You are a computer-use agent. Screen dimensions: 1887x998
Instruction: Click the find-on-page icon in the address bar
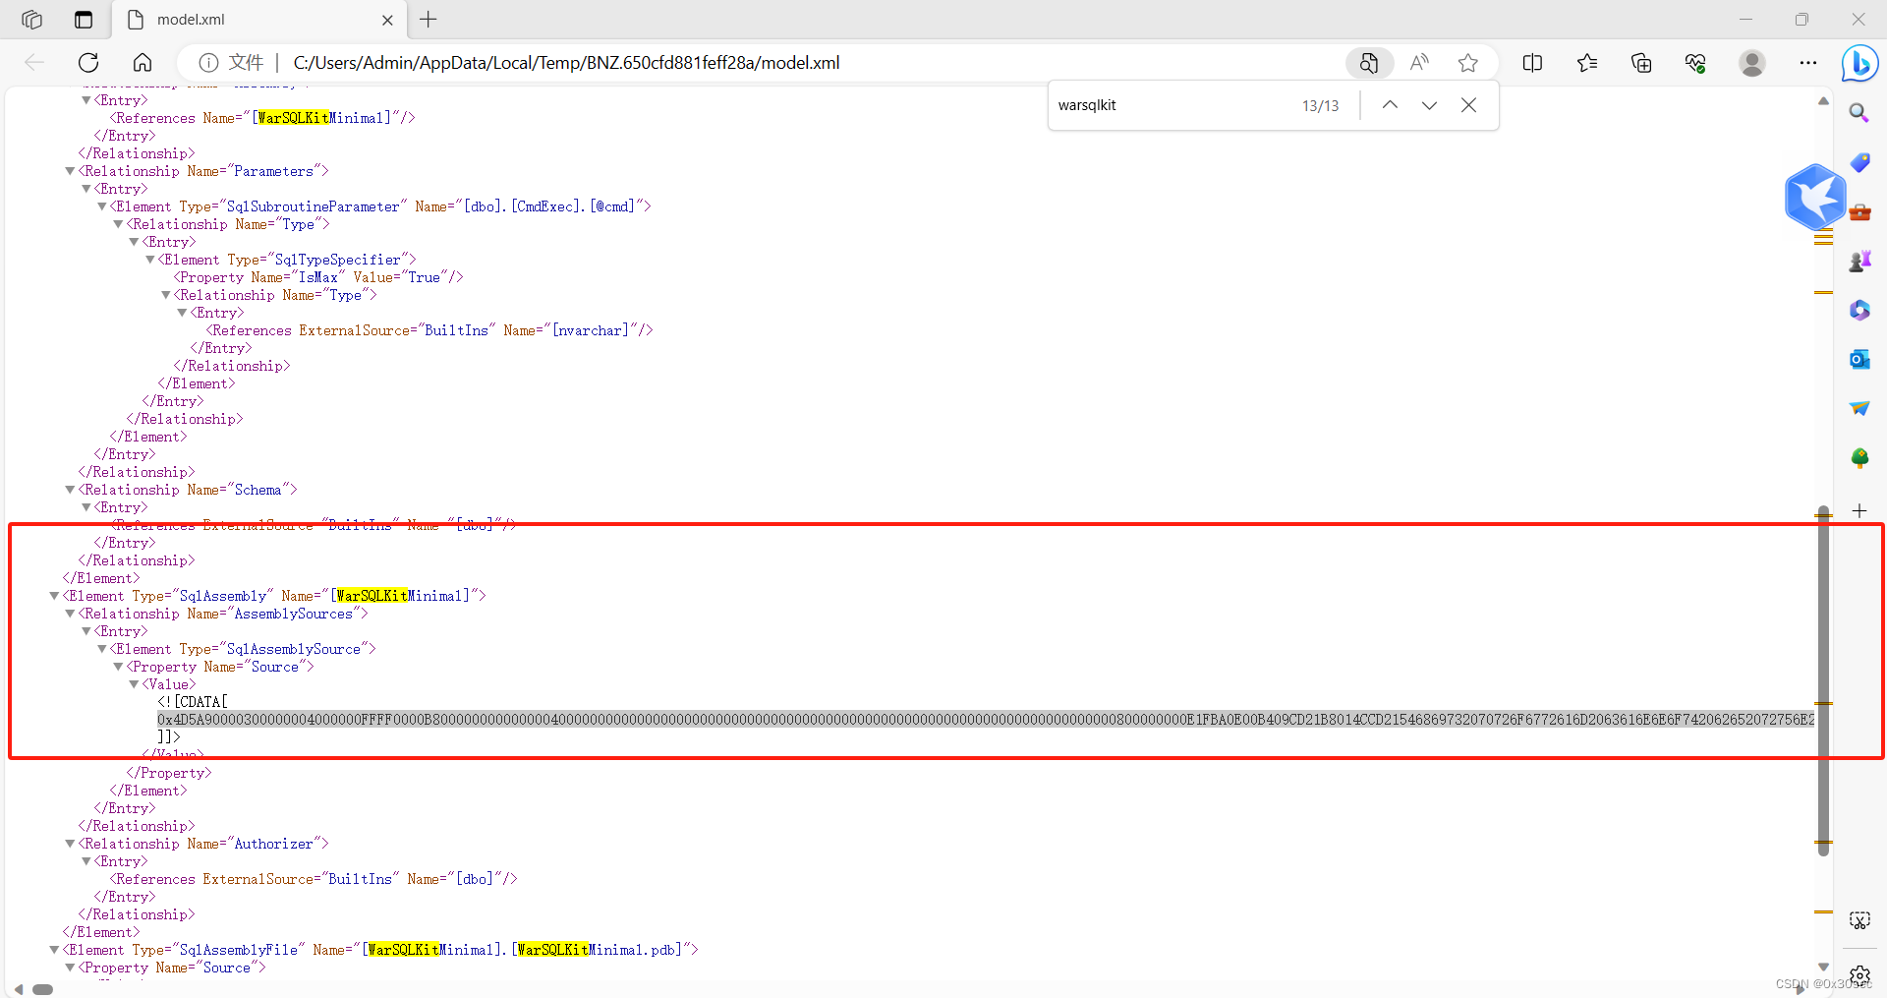1369,63
